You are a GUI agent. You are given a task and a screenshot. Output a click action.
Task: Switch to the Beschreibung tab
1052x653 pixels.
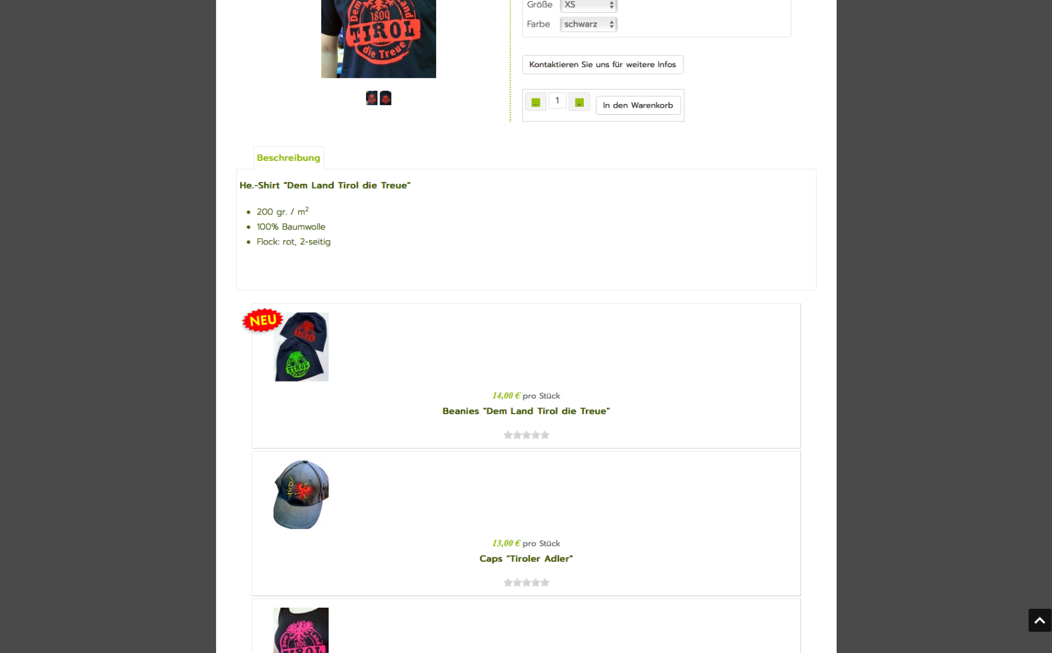289,158
